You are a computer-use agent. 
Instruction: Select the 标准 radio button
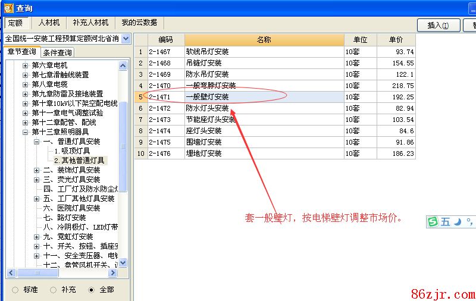pyautogui.click(x=15, y=290)
